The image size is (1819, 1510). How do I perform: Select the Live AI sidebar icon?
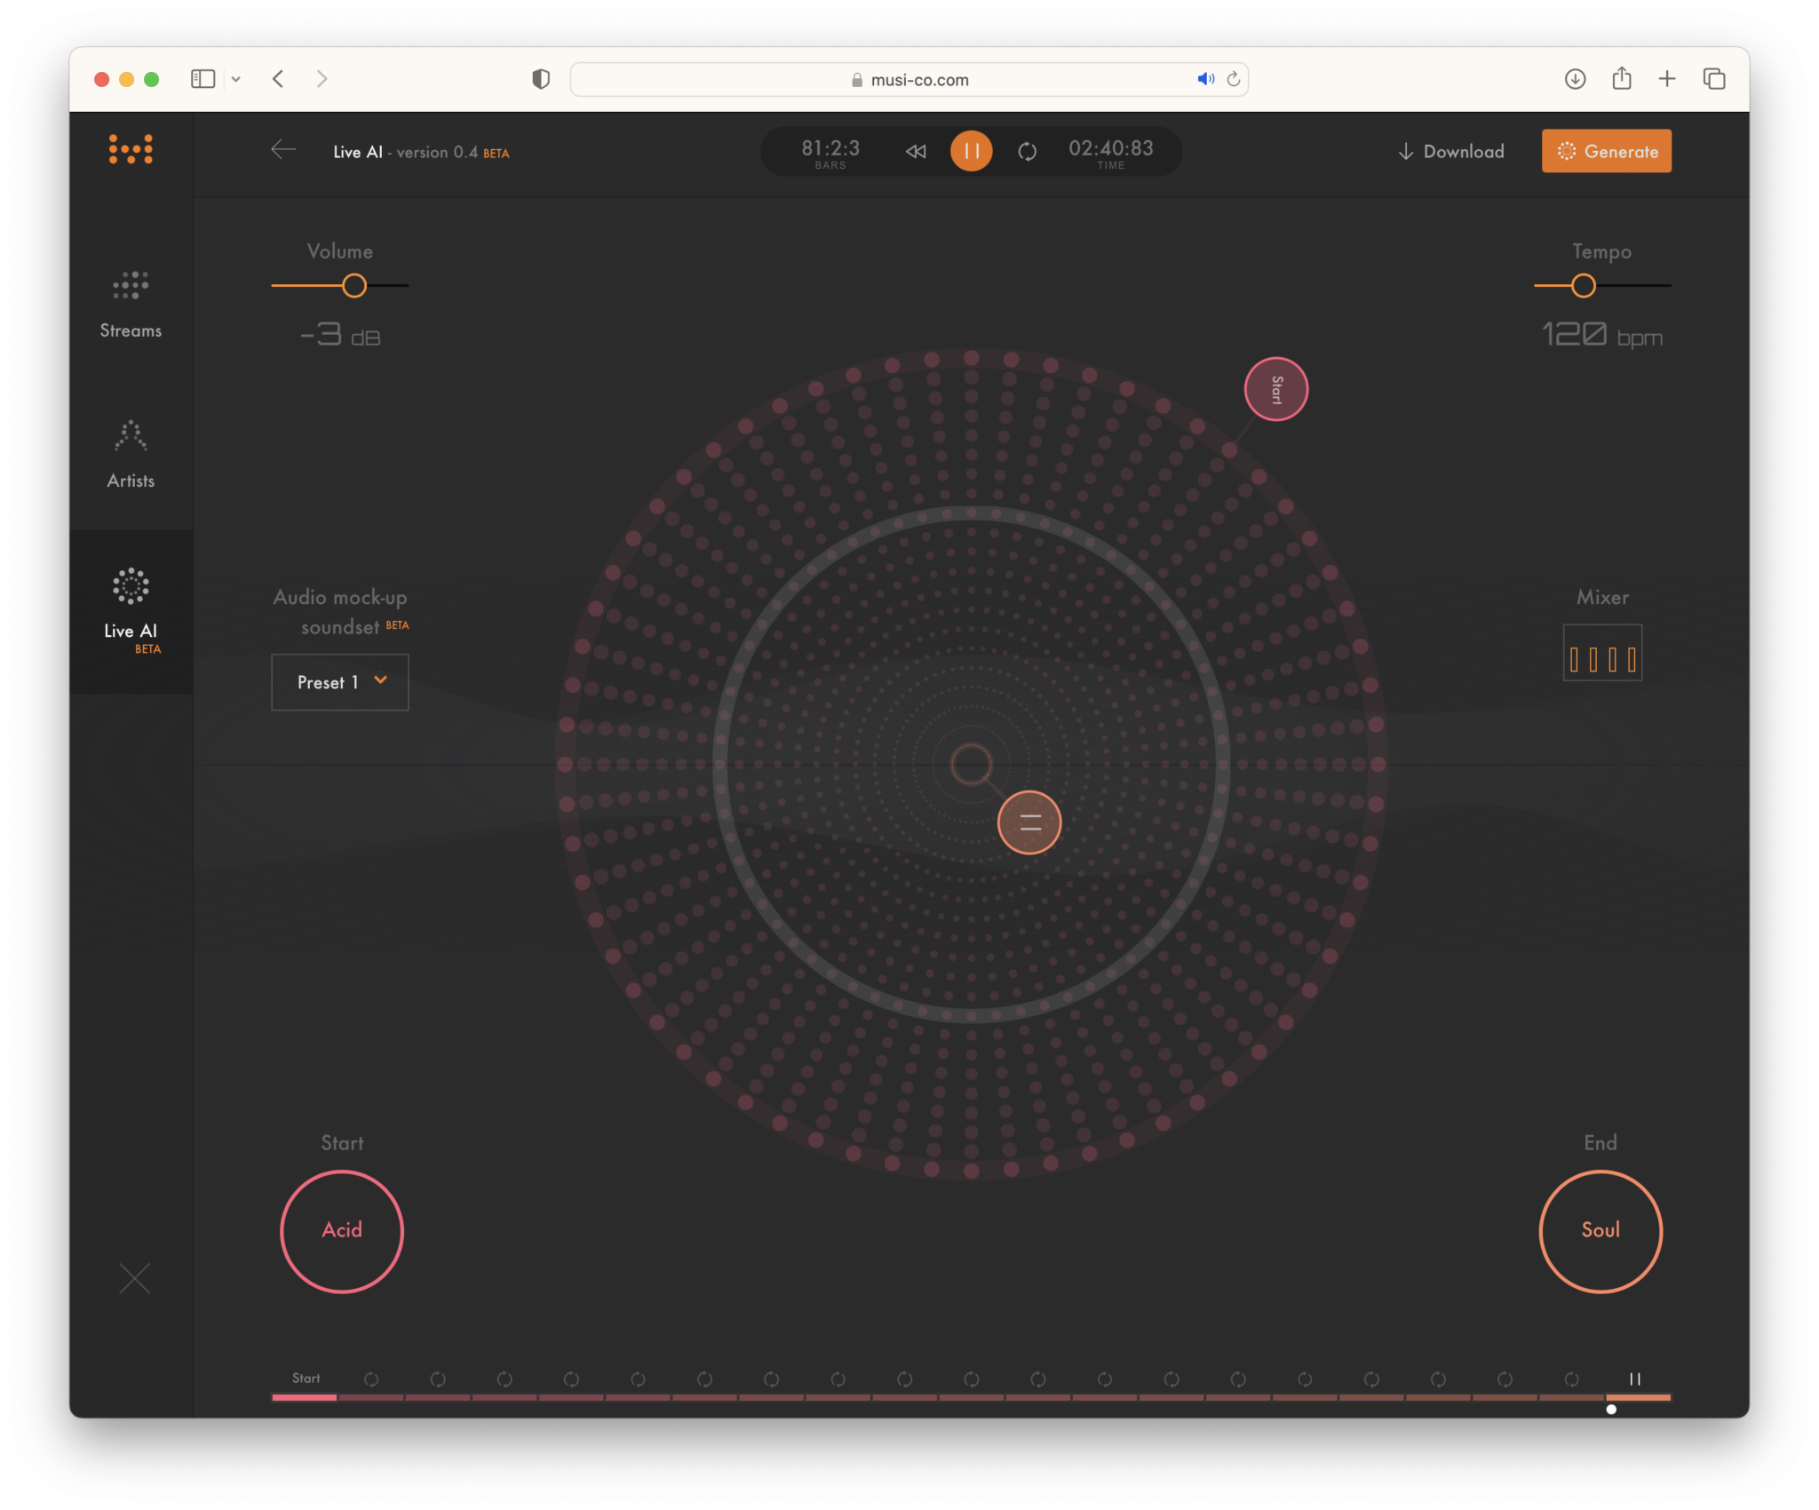(x=131, y=604)
